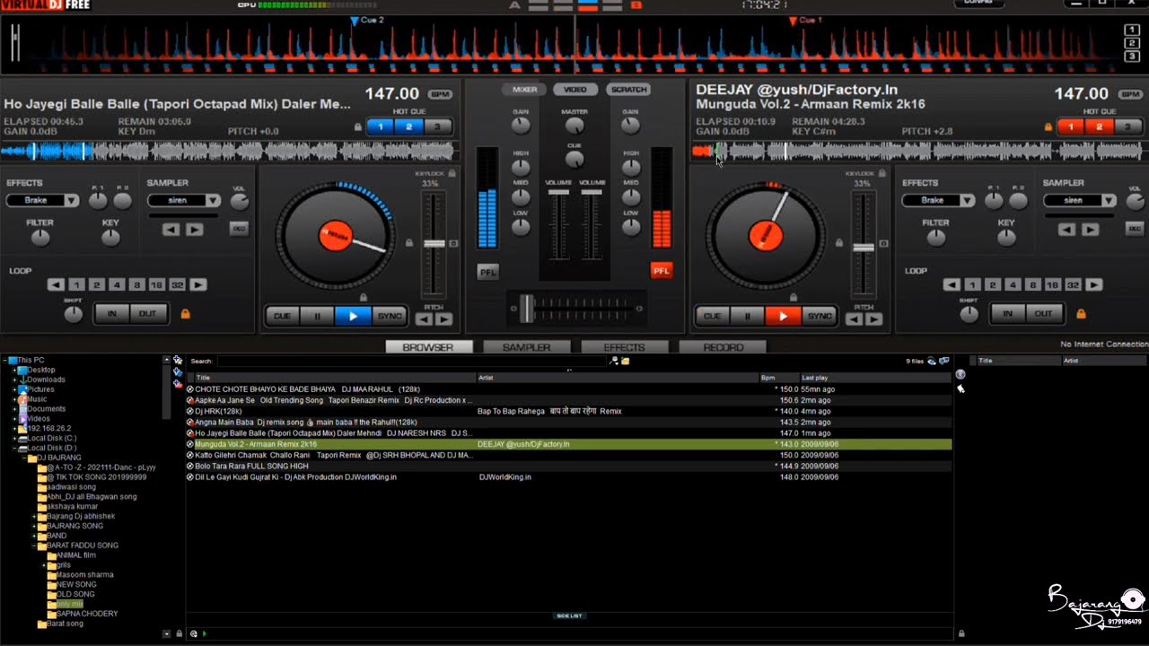
Task: Switch mixer panel to SCRATCH view
Action: pos(628,90)
